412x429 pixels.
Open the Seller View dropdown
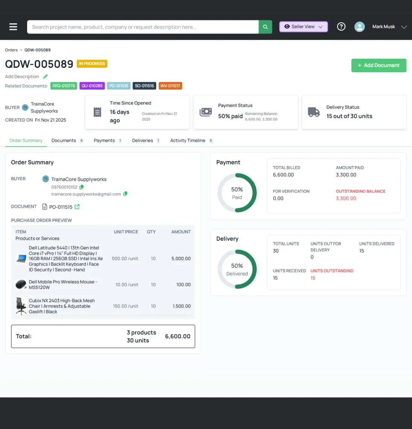tap(303, 27)
